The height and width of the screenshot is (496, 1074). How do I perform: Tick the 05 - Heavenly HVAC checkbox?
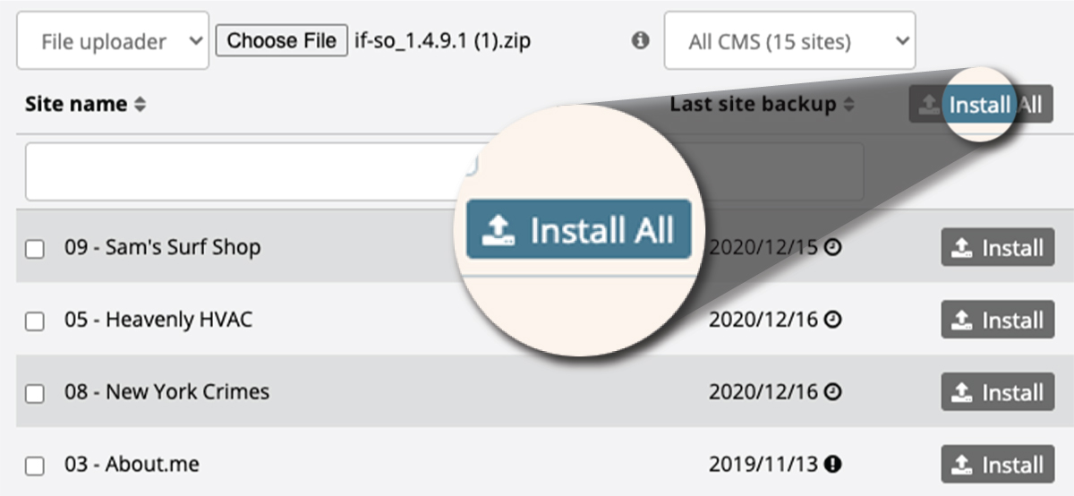pos(34,322)
